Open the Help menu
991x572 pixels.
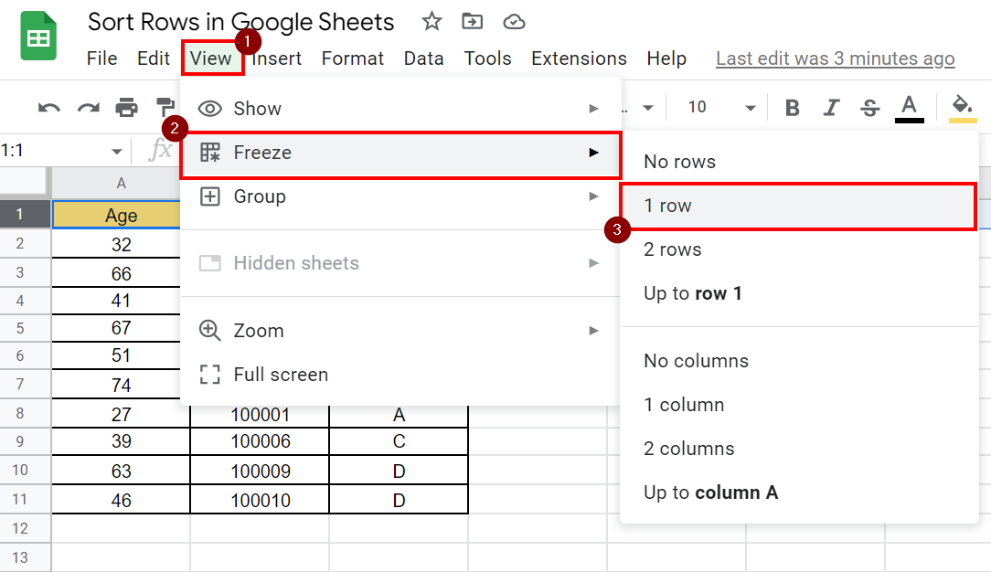click(x=666, y=58)
